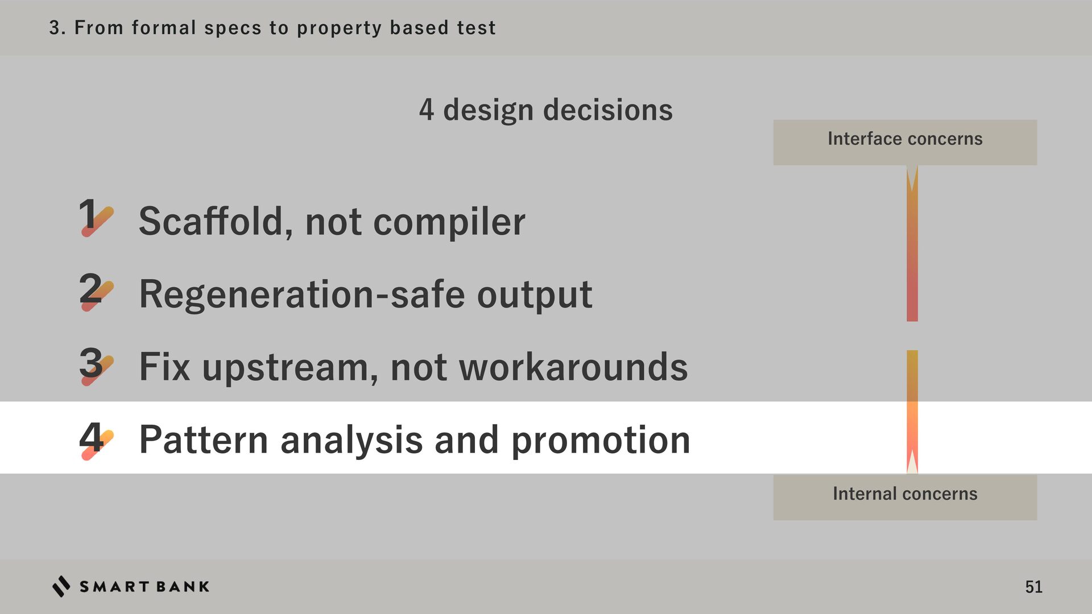Click the arrow tip below Interface concerns
Viewport: 1092px width, 614px height.
(912, 179)
